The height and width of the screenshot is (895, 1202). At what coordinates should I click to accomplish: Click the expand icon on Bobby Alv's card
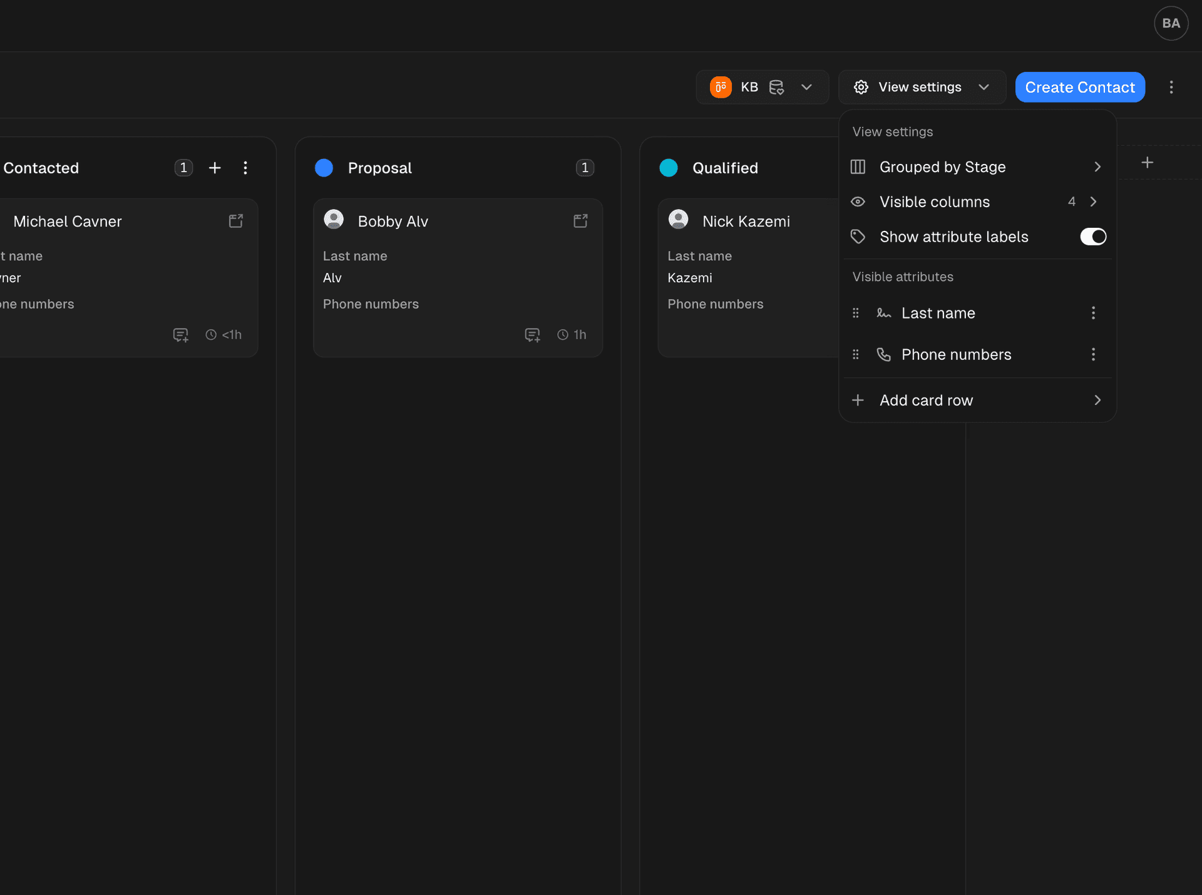click(580, 220)
